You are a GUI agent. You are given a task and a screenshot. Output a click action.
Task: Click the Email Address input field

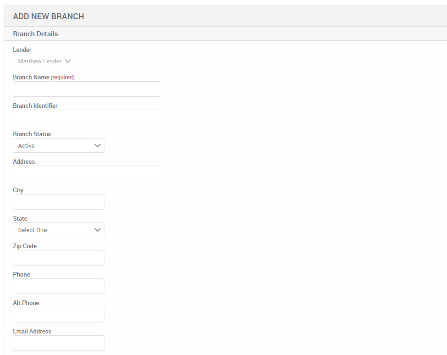click(x=58, y=343)
